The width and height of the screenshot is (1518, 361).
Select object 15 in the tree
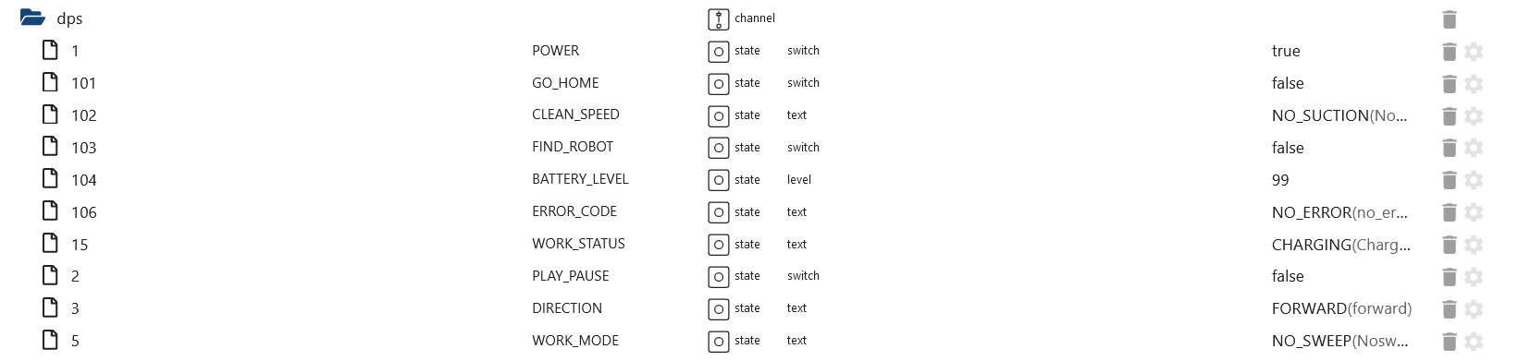point(80,245)
